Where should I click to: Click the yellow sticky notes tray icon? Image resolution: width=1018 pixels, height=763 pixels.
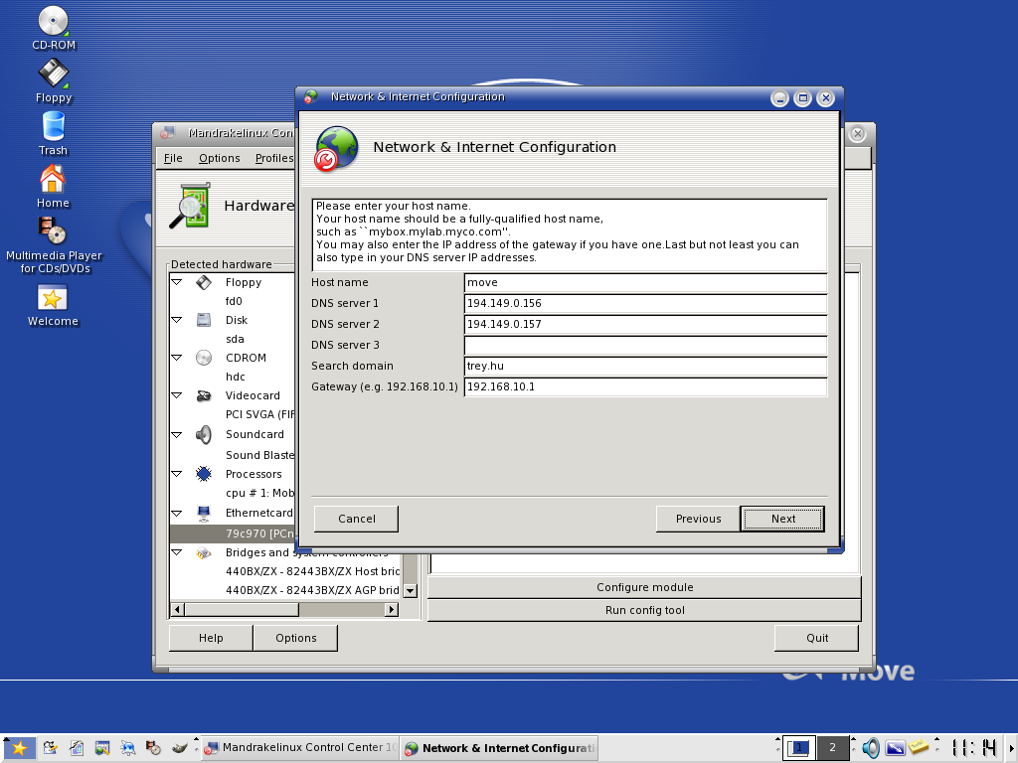(918, 747)
